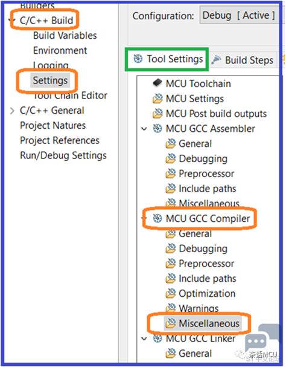Viewport: 286px width, 367px height.
Task: Collapse the MCU GCC Assembler tree node
Action: 144,129
